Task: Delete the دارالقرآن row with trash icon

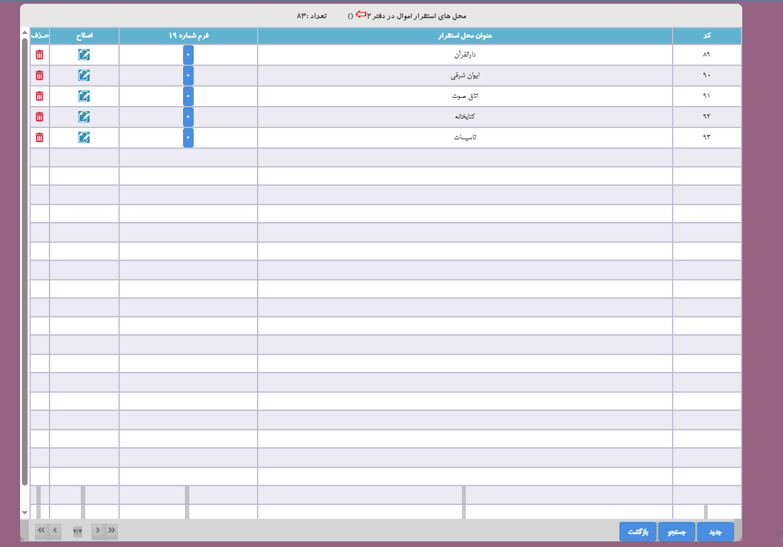Action: 39,55
